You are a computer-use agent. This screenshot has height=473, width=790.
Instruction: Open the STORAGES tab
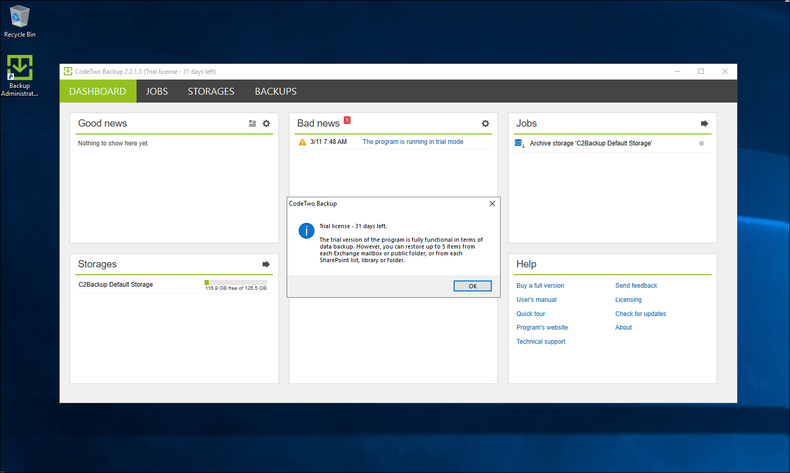[211, 92]
